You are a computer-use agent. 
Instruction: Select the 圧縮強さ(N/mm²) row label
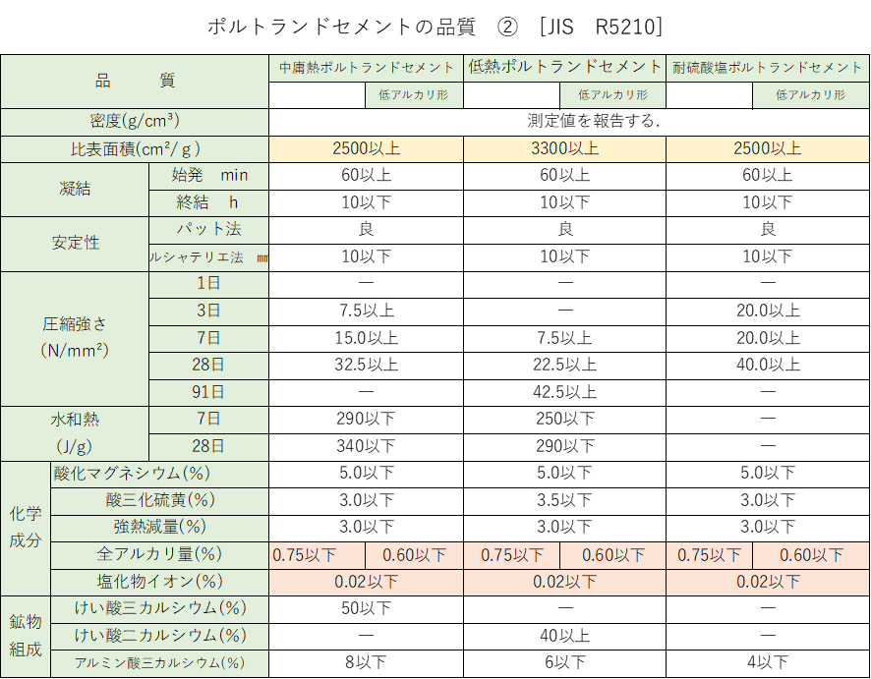click(x=74, y=338)
